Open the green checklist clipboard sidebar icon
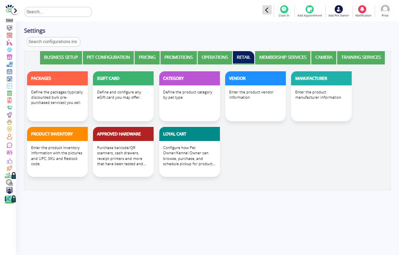Image resolution: width=399 pixels, height=255 pixels. click(x=9, y=93)
